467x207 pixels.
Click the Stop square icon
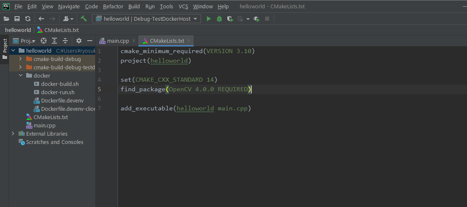[267, 19]
